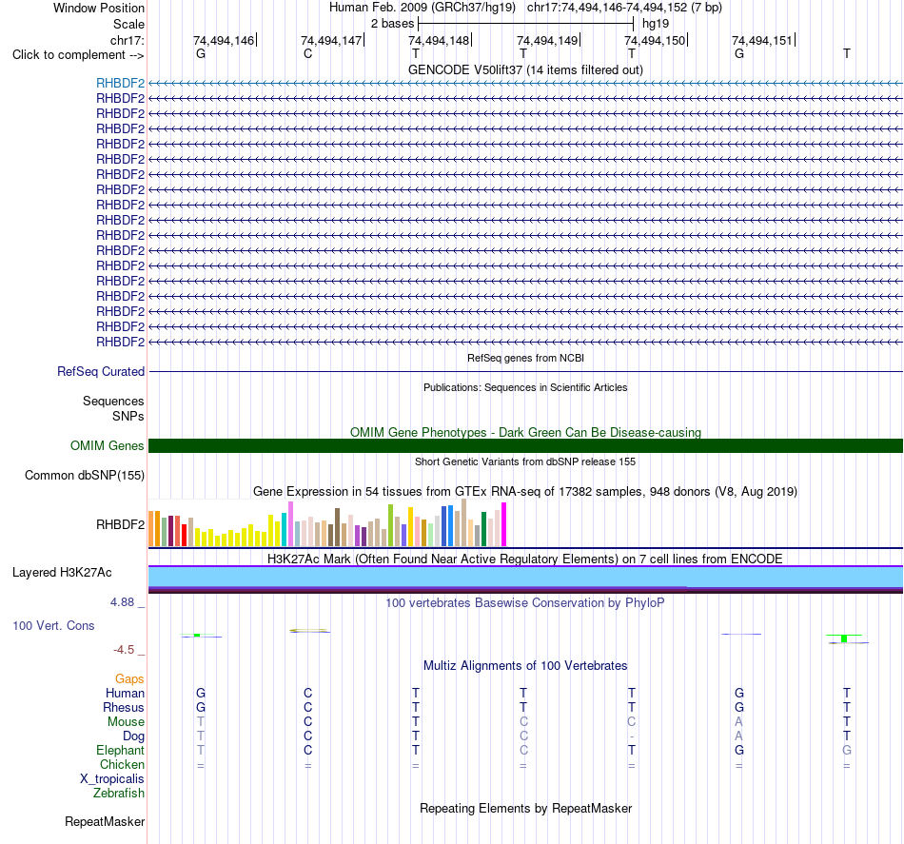Click the orange 'Gaps' row label
The height and width of the screenshot is (844, 904).
(x=129, y=679)
